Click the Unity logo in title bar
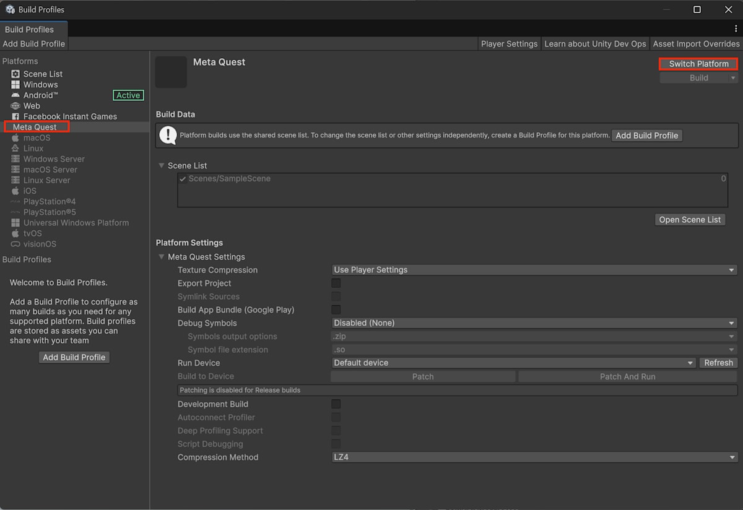743x510 pixels. (x=11, y=9)
